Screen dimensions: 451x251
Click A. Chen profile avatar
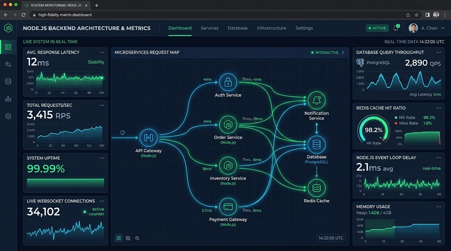point(413,28)
